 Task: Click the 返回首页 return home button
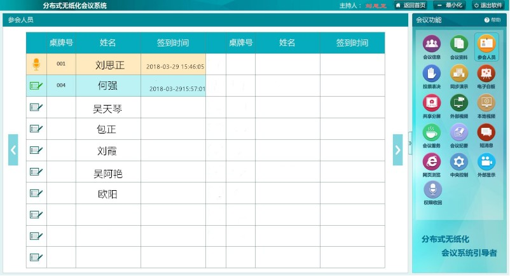pos(410,5)
